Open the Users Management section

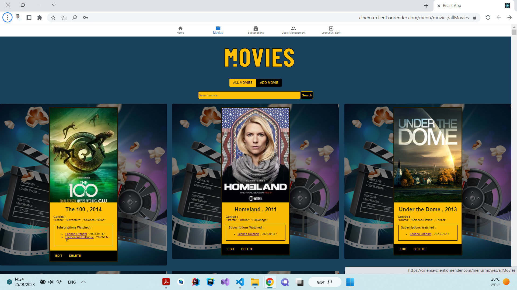click(293, 30)
